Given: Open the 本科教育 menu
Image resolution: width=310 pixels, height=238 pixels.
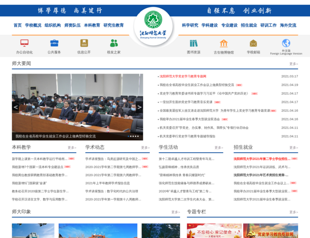Looking at the screenshot, I should click(92, 25).
